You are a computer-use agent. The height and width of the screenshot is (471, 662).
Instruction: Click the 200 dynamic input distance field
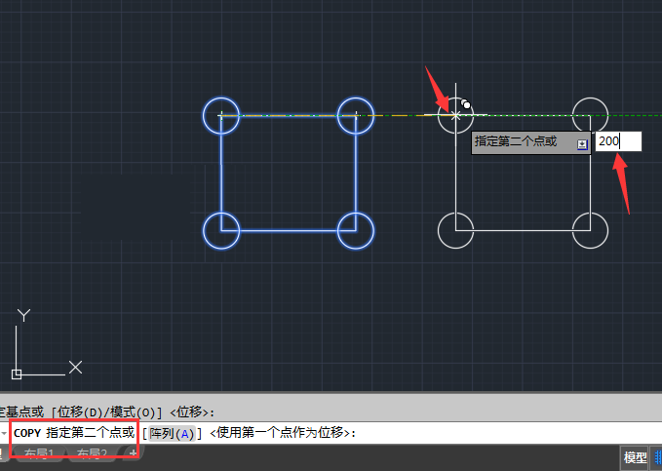[618, 141]
